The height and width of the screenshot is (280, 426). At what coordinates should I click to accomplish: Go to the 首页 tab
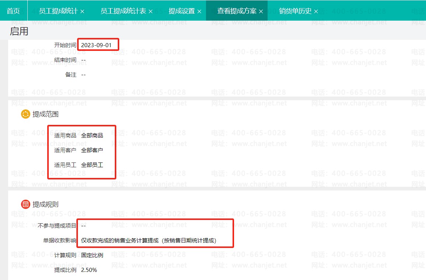(x=13, y=11)
